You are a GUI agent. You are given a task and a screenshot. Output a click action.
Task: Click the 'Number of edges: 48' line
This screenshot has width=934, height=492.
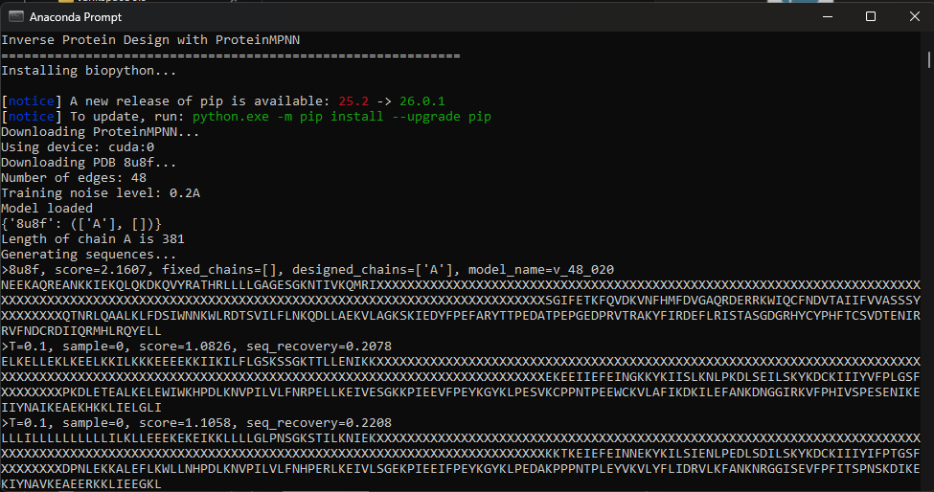(x=74, y=178)
